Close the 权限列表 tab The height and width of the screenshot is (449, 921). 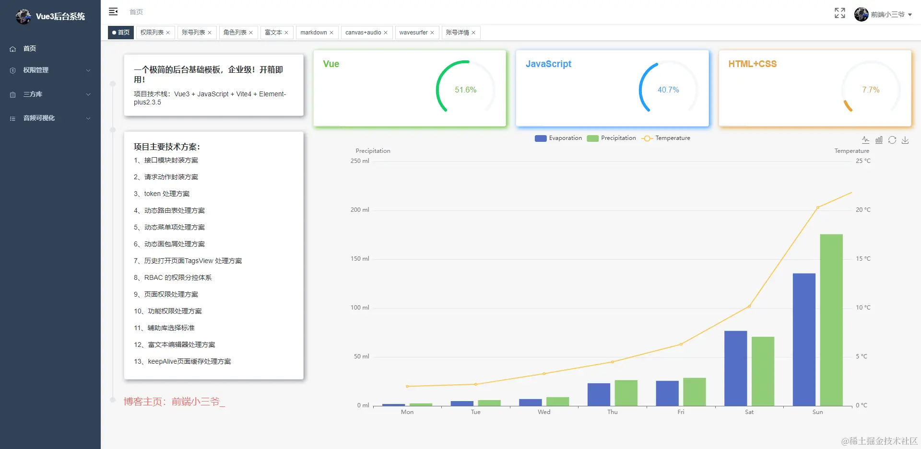coord(168,33)
